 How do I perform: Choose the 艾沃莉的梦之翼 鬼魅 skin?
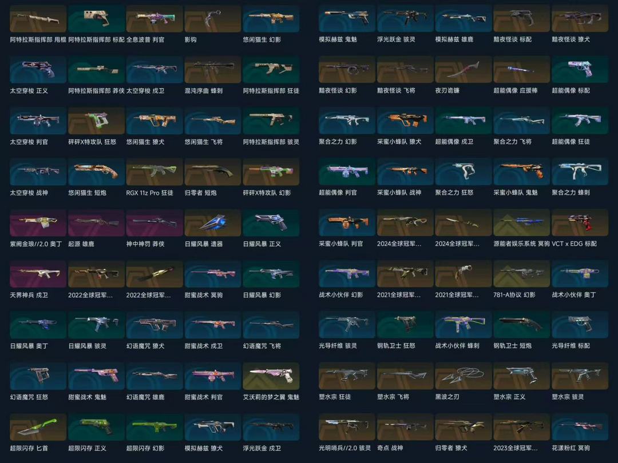tap(271, 376)
